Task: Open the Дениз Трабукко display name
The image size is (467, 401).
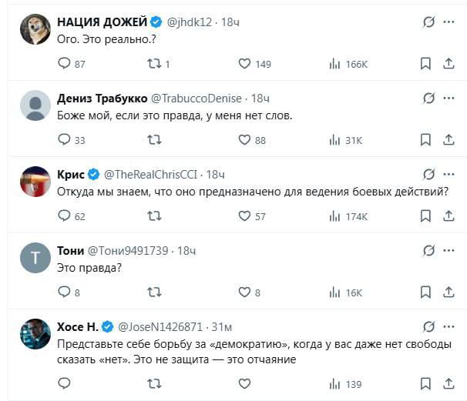Action: [102, 99]
